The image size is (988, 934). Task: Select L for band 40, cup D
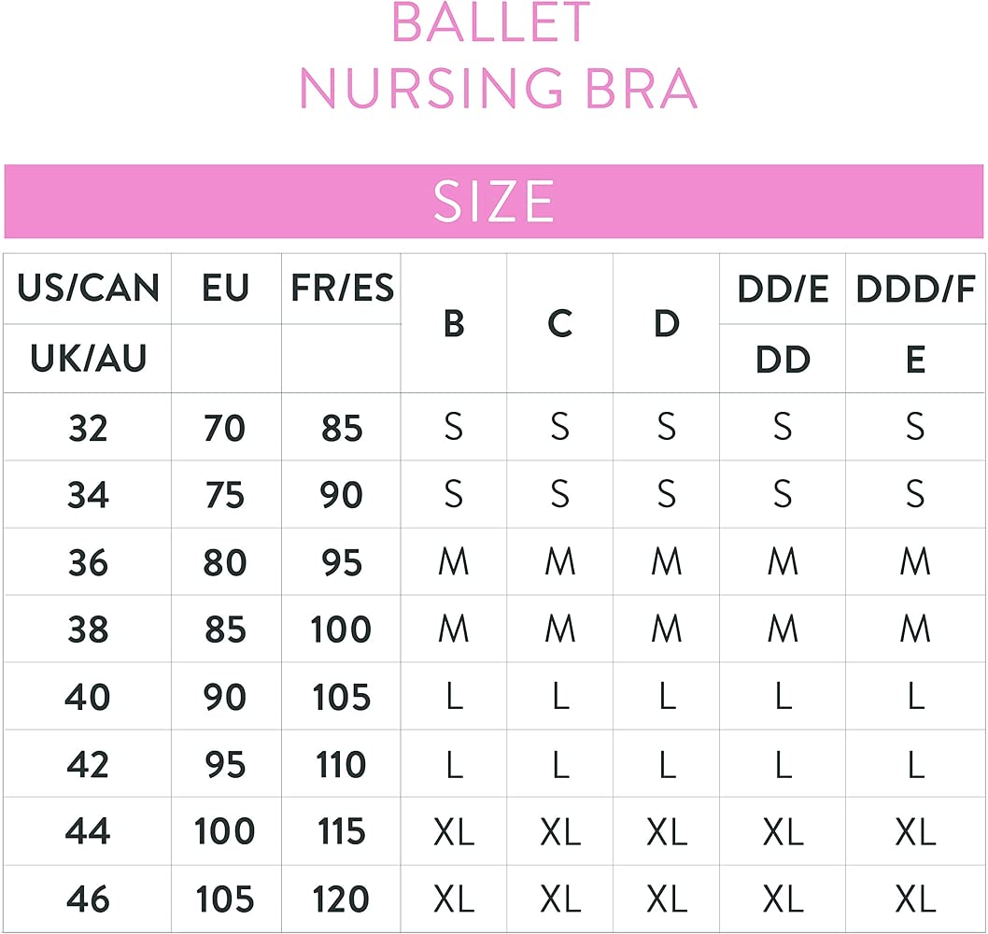click(x=666, y=697)
